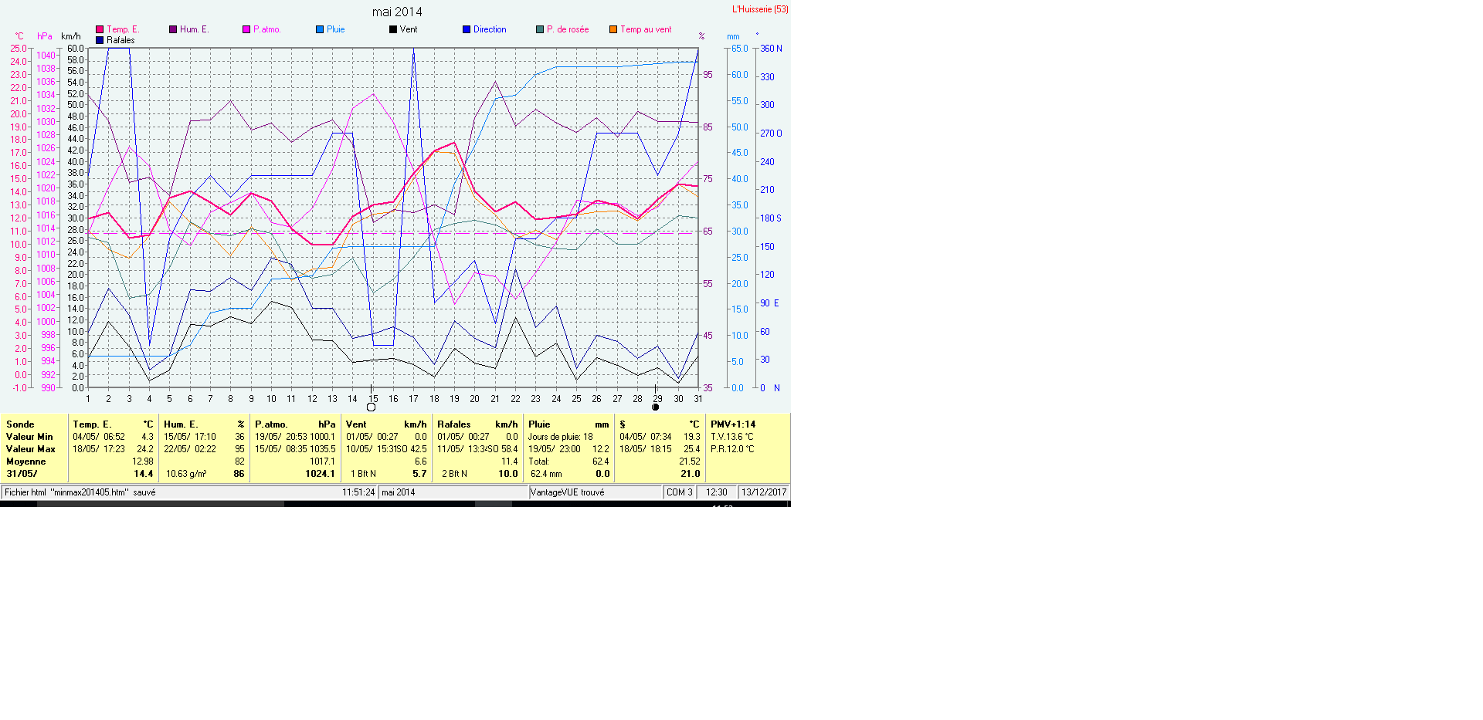Screen dimensions: 1483x720
Task: Click the km/h axis unit label
Action: tap(71, 36)
